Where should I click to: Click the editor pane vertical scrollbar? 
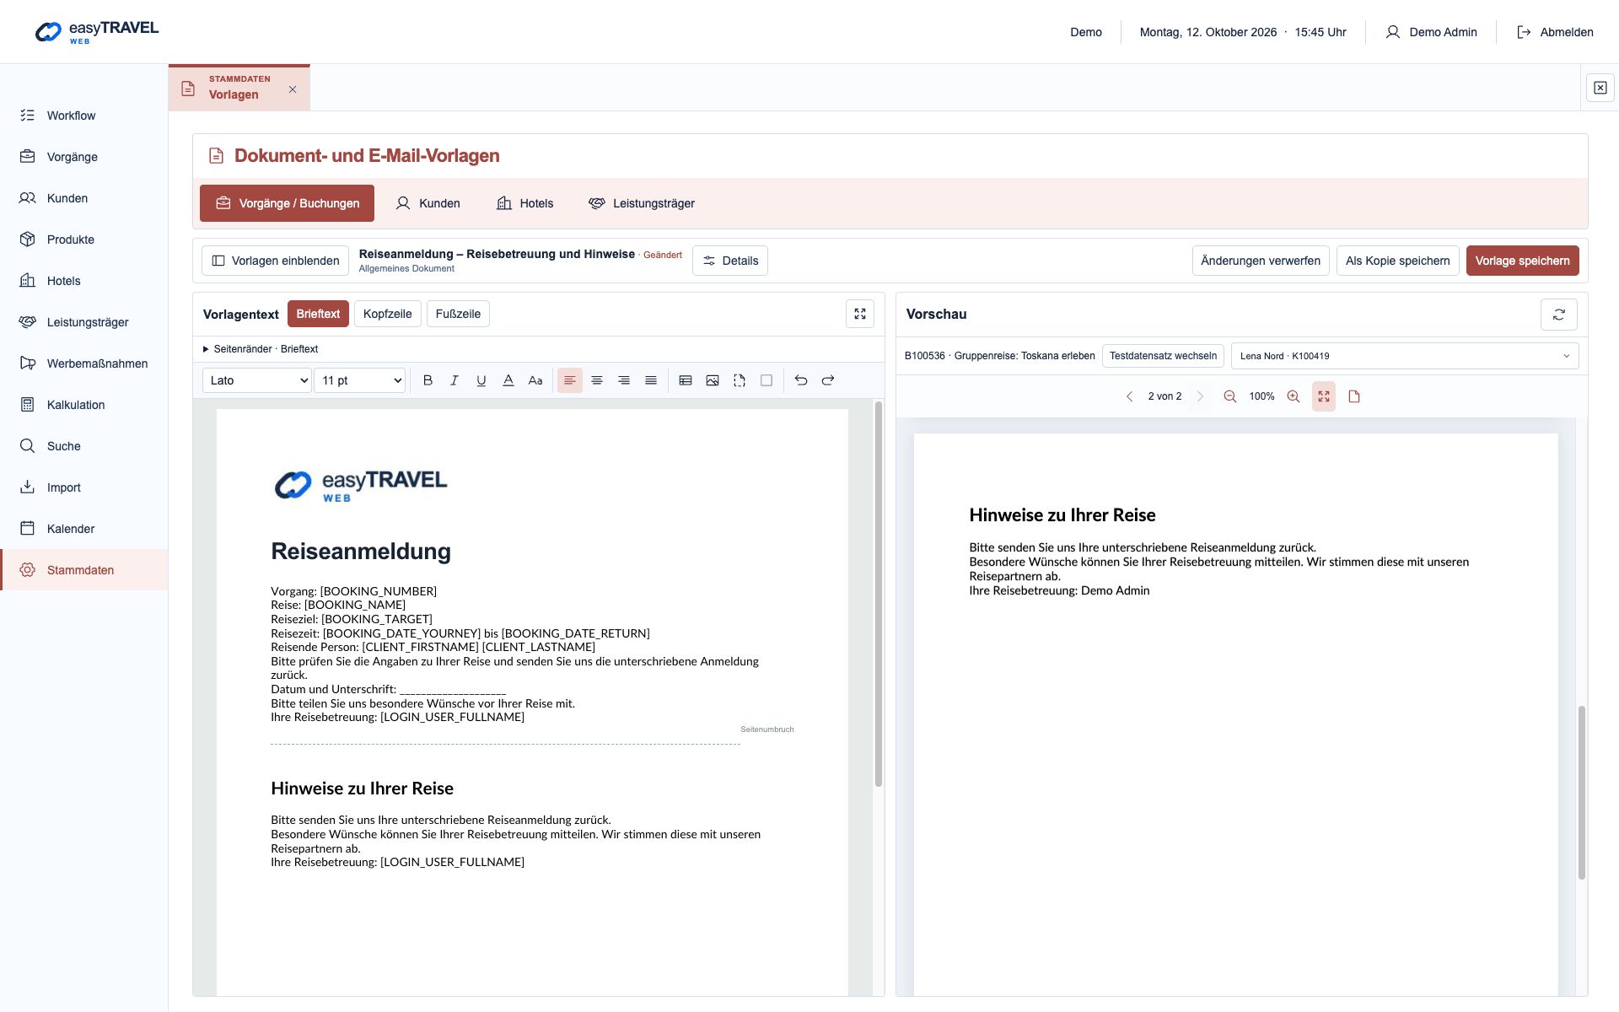click(x=879, y=595)
